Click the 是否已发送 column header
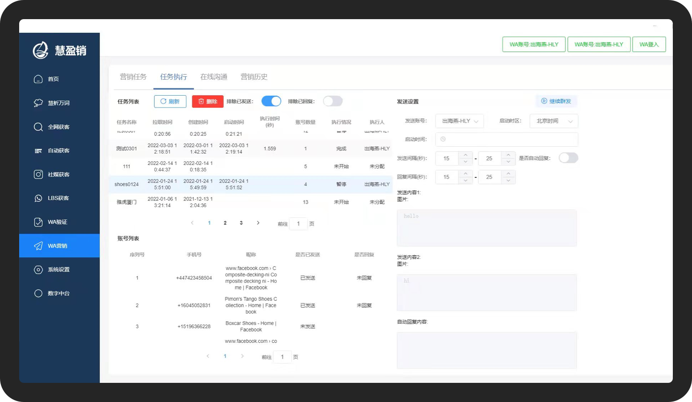 click(308, 255)
